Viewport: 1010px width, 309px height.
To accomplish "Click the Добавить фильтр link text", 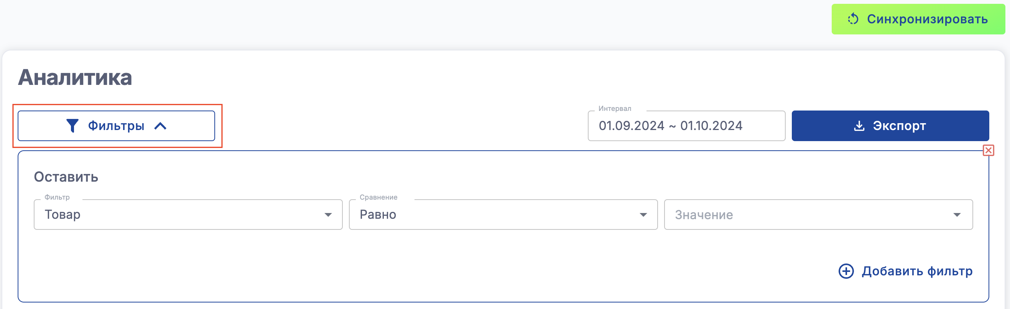I will click(x=917, y=271).
